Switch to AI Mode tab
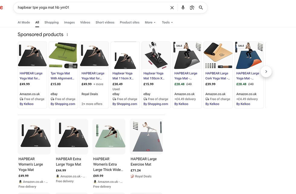 click(x=24, y=22)
